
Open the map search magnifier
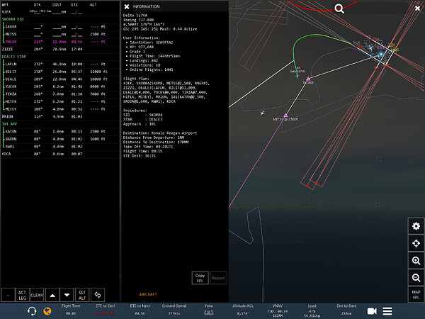coord(339,9)
